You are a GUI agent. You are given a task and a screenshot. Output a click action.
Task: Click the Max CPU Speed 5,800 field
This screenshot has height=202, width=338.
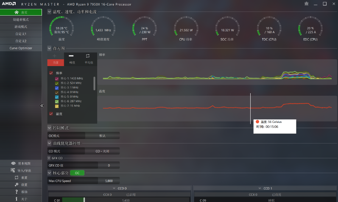109,181
